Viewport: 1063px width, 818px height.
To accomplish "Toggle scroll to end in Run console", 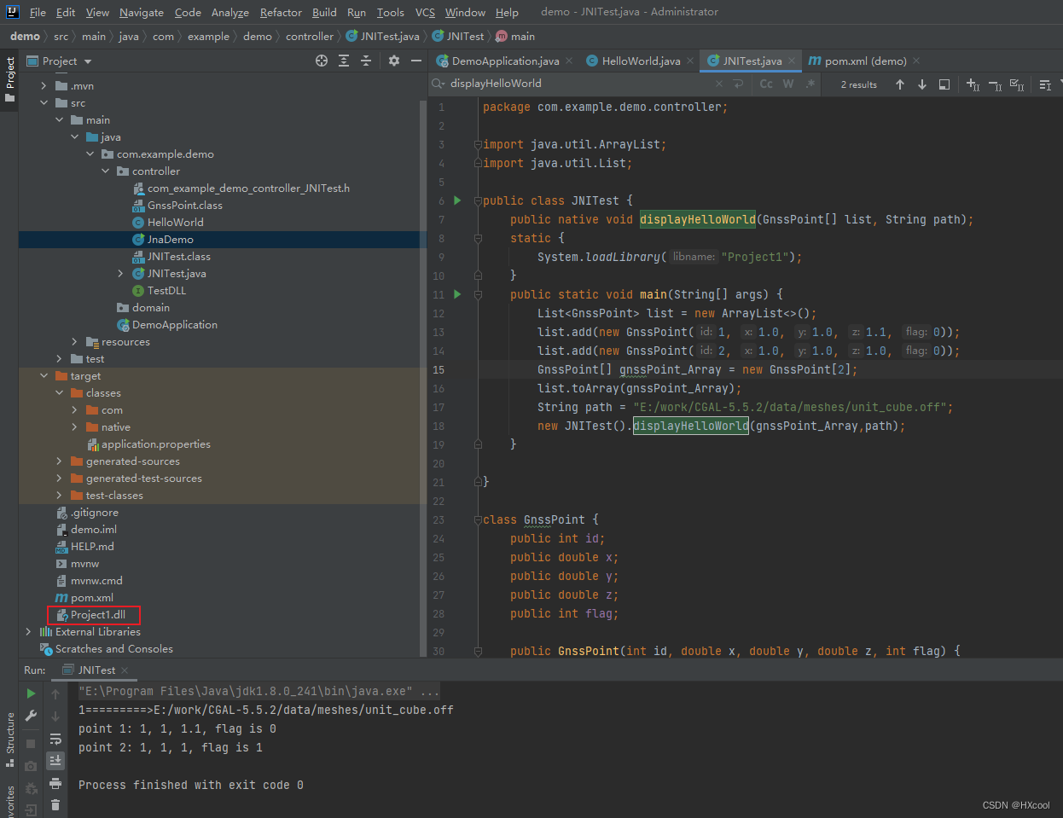I will pos(55,760).
